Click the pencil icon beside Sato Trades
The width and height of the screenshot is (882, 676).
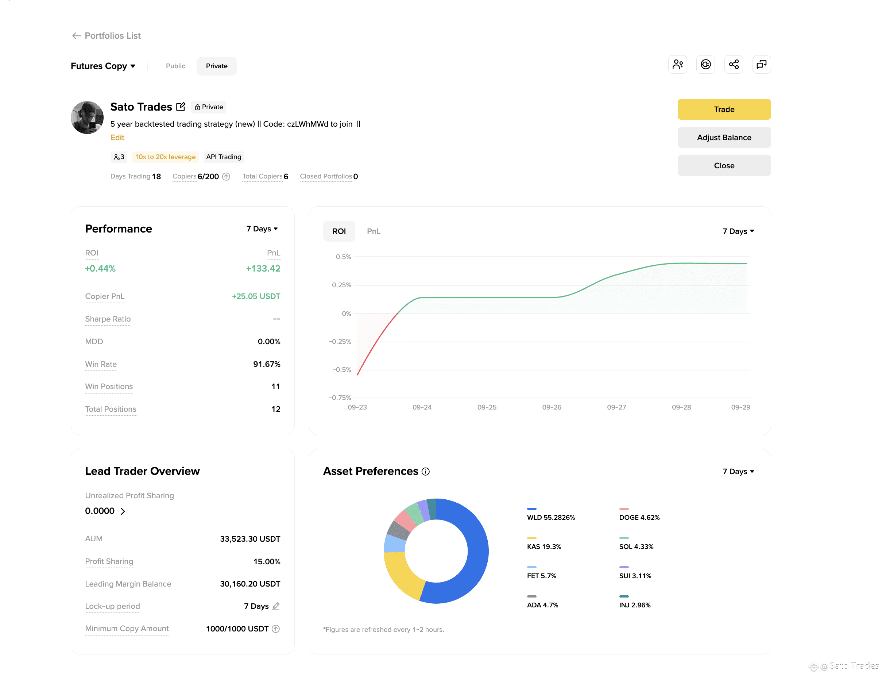tap(181, 107)
